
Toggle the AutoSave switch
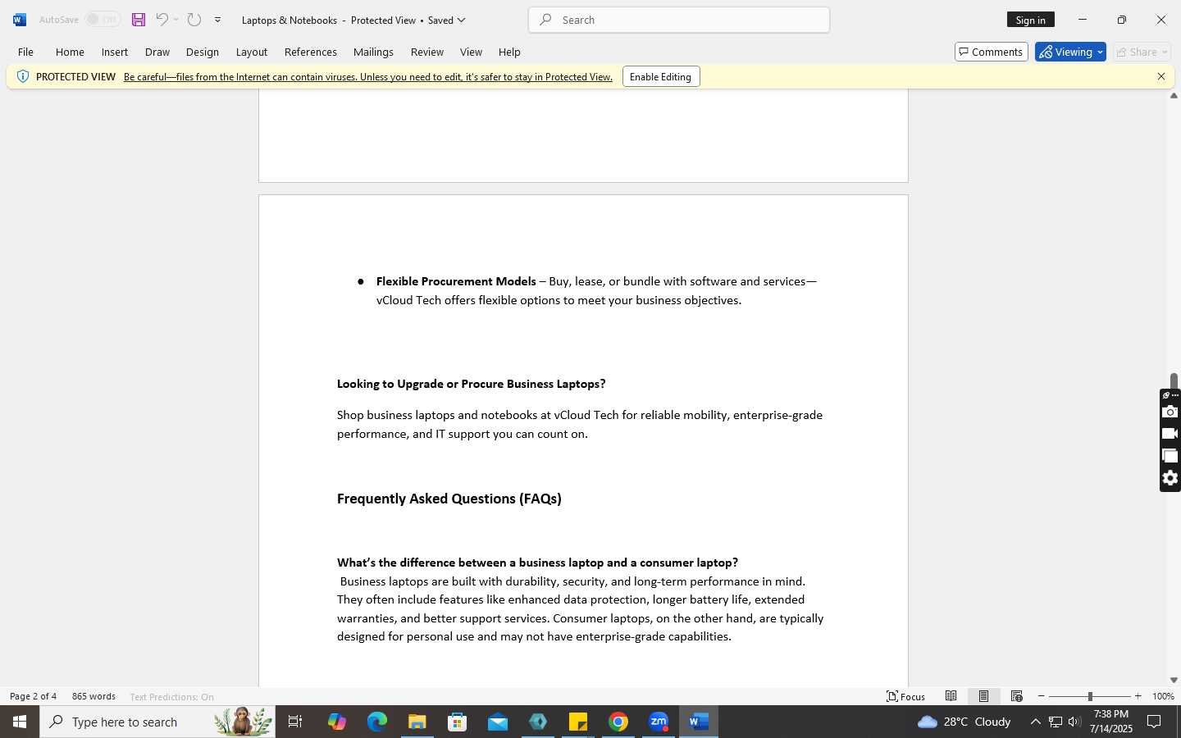pos(103,20)
